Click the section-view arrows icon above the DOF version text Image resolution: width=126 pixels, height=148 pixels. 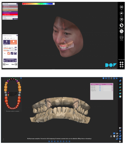pos(121,64)
